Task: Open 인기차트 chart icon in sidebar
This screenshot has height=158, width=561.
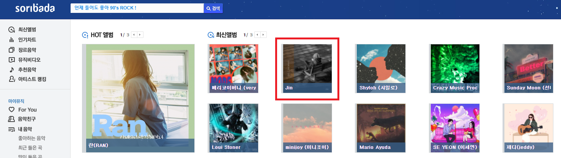Action: pyautogui.click(x=11, y=40)
